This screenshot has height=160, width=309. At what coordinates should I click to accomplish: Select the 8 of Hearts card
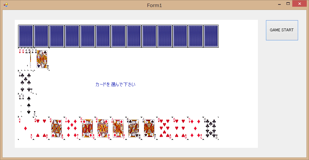pos(164,128)
